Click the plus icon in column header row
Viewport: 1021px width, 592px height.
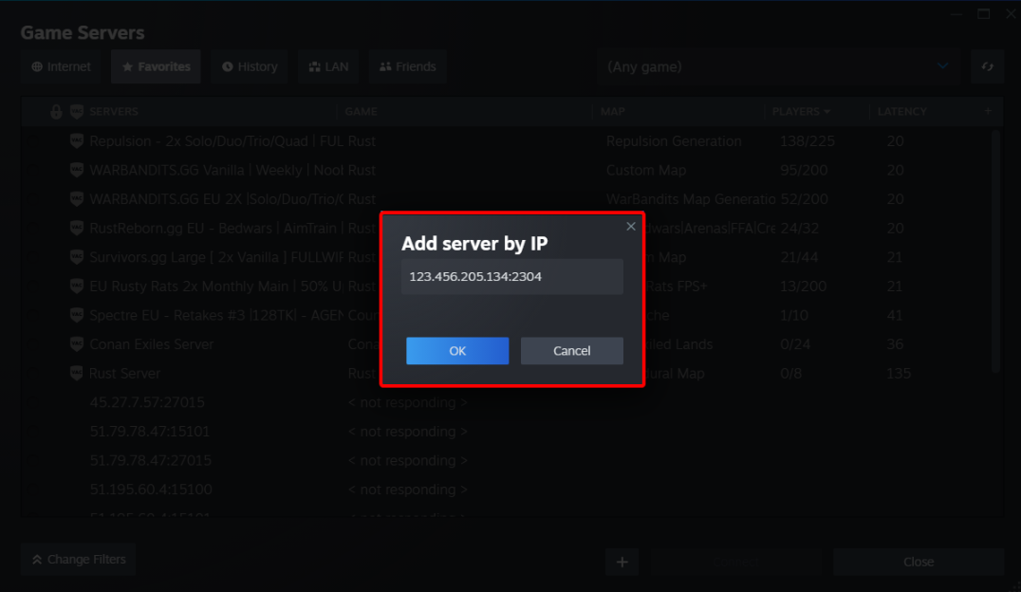(988, 112)
